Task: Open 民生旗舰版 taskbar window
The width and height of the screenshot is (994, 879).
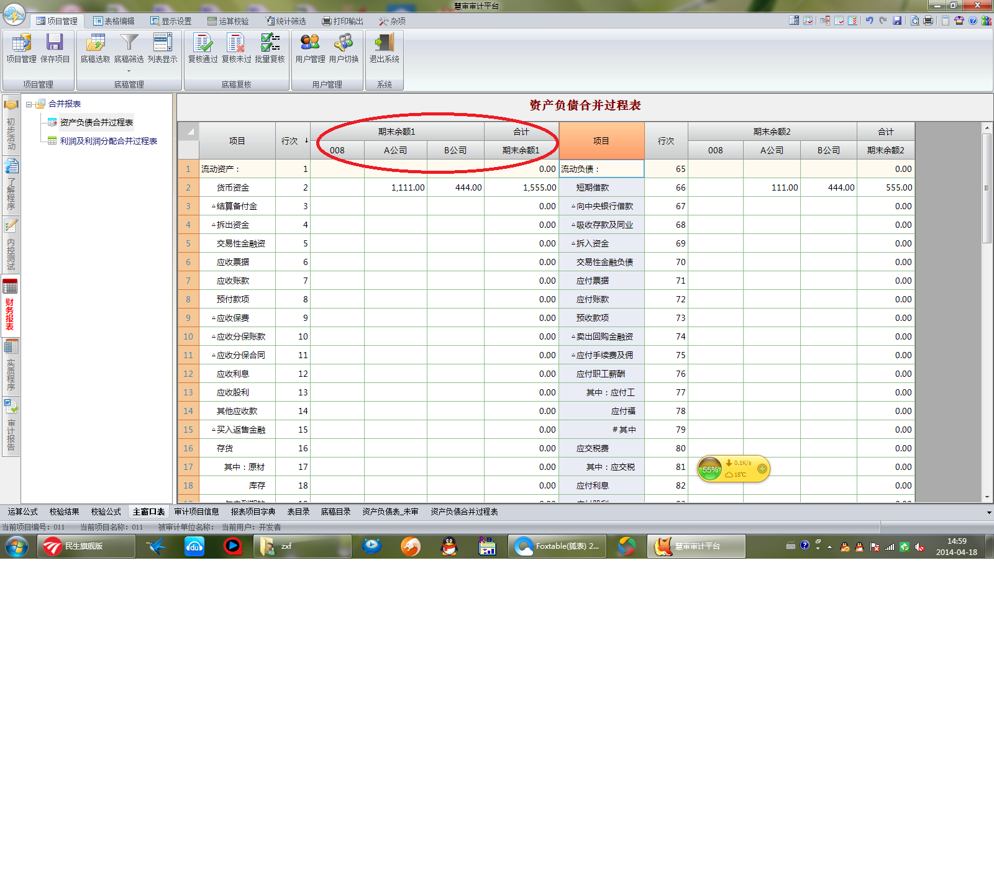Action: [x=86, y=546]
